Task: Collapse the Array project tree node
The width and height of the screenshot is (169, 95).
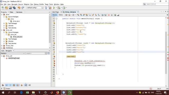Action: (2, 15)
